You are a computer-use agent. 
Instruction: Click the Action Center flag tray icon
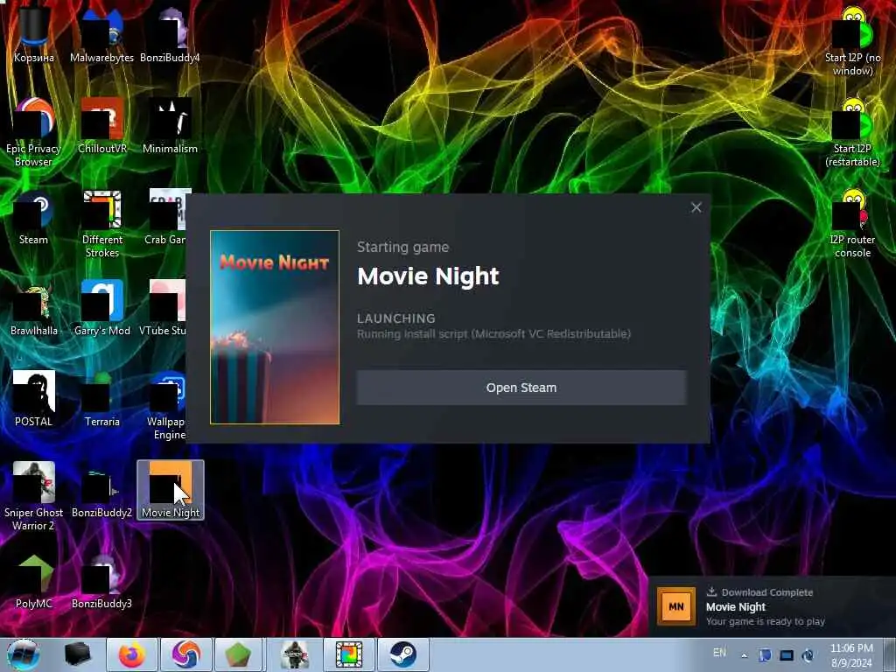click(766, 655)
